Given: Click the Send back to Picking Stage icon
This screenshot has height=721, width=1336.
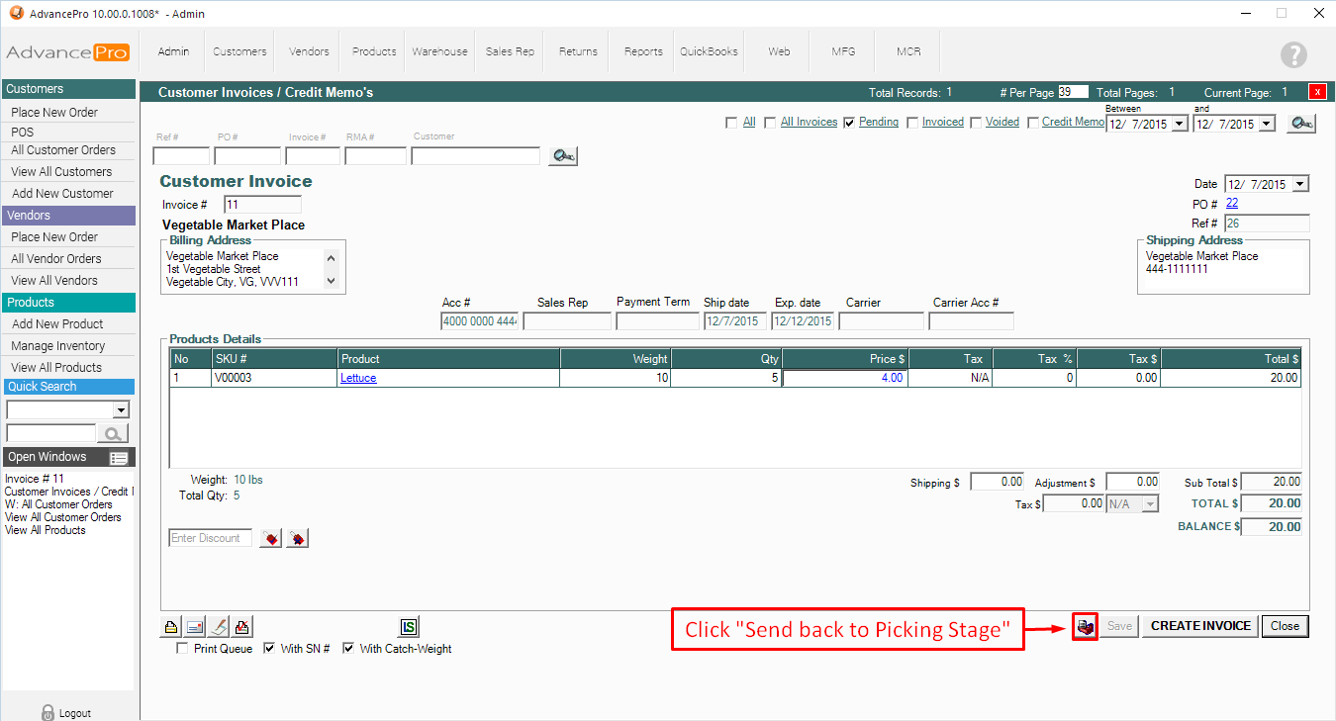Looking at the screenshot, I should point(1086,626).
